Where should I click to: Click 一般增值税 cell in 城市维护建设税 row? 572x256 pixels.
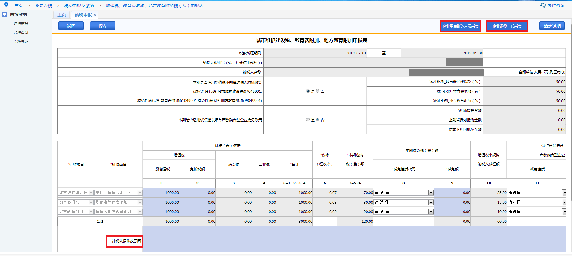pyautogui.click(x=161, y=193)
